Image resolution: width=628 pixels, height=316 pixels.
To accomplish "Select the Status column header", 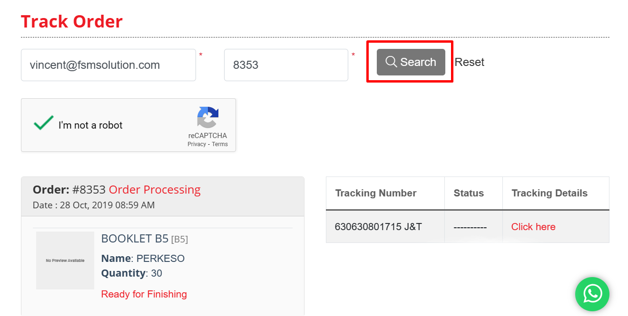I will tap(469, 193).
